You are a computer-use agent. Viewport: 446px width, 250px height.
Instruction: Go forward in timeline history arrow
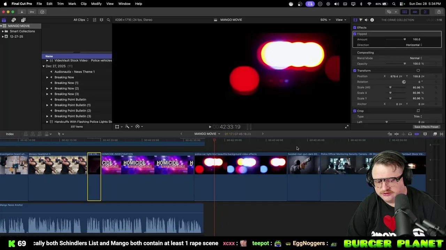263,134
